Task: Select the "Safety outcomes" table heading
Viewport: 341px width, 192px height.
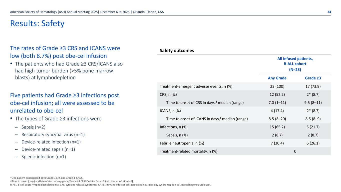Action: tap(177, 50)
